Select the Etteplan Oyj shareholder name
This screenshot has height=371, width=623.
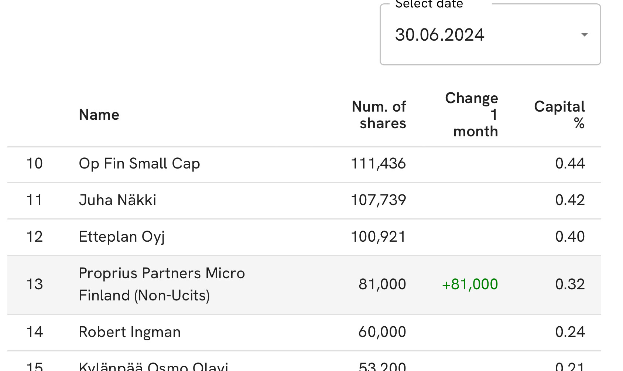[121, 237]
